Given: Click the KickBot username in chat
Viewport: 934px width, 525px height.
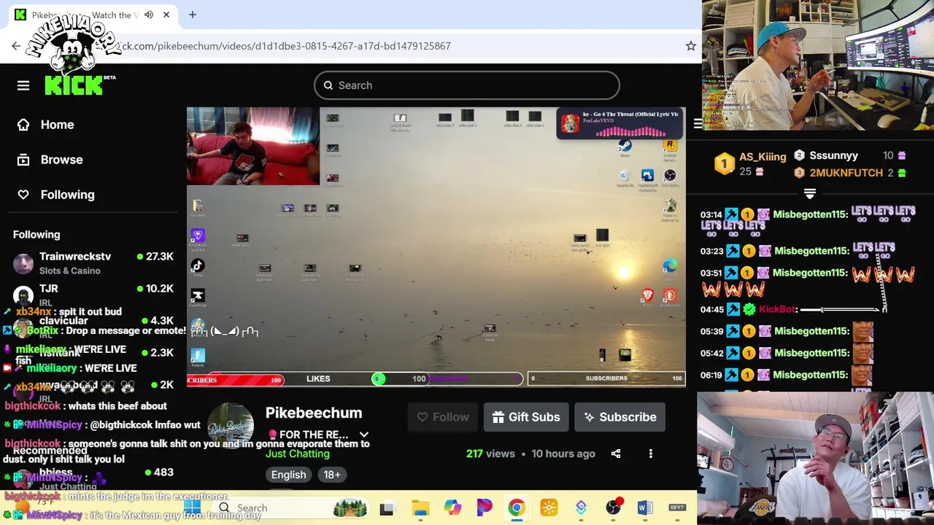Looking at the screenshot, I should pos(778,309).
